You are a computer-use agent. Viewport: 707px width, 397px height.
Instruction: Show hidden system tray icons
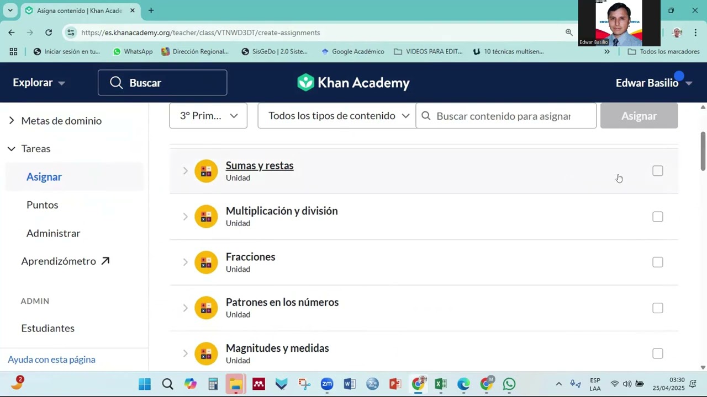tap(558, 384)
